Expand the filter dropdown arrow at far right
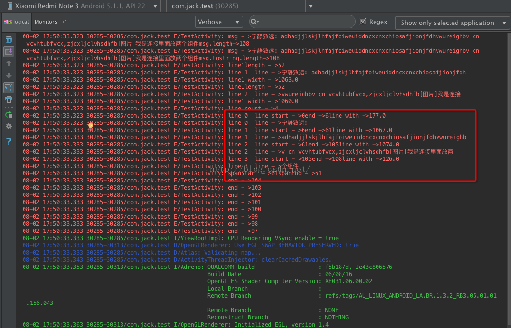This screenshot has width=511, height=328. [x=504, y=23]
